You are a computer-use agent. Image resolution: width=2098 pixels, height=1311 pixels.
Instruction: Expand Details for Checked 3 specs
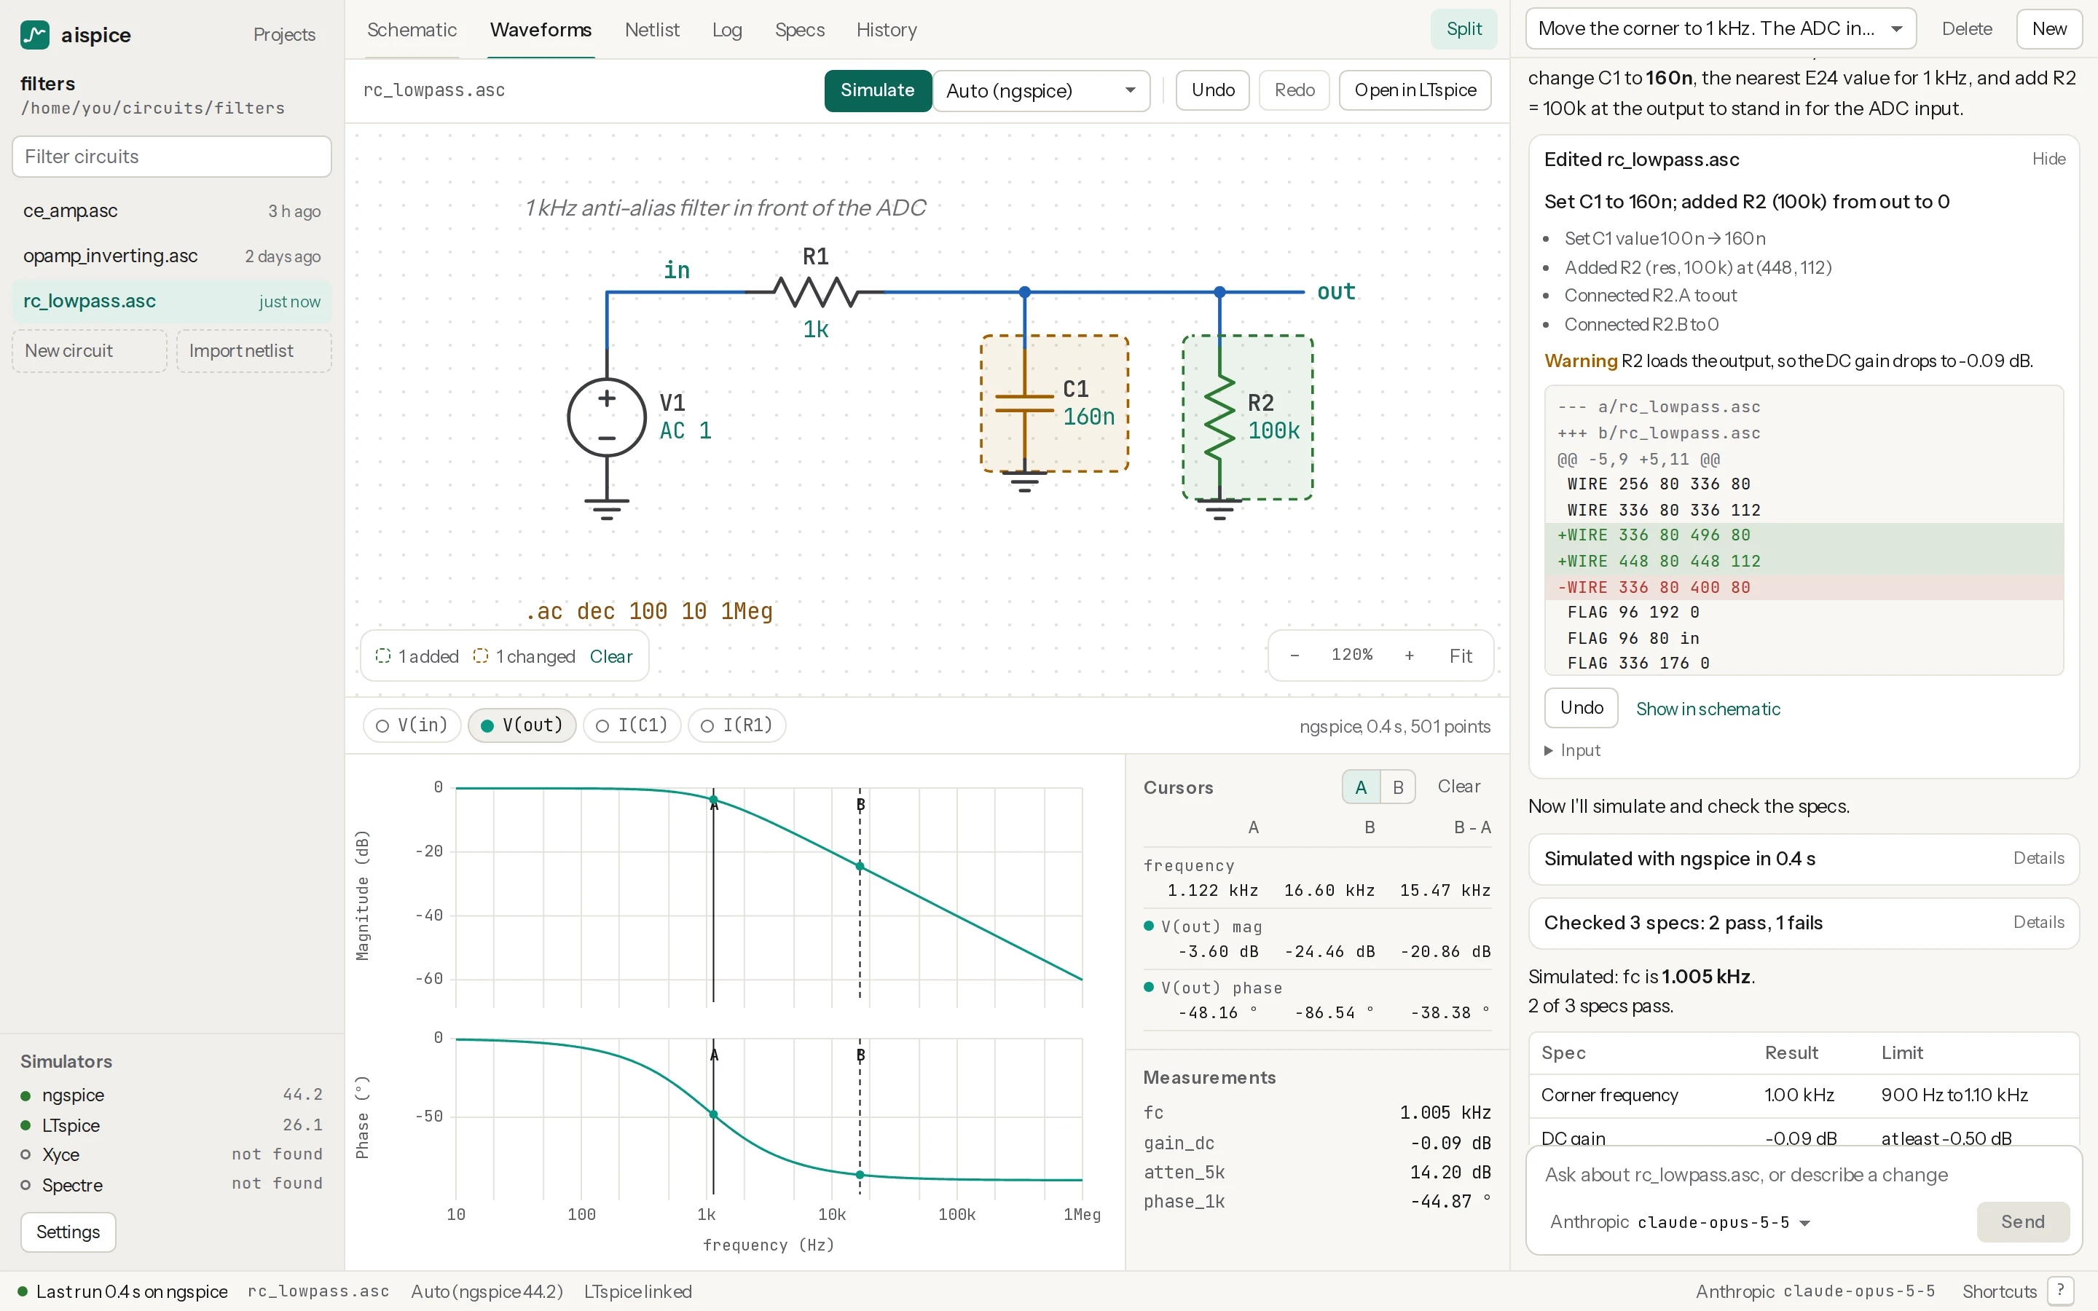point(2038,923)
